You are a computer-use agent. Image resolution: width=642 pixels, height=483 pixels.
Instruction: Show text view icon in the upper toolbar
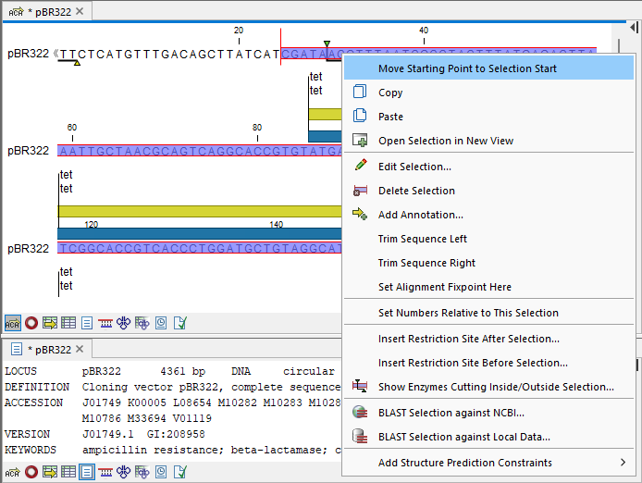click(87, 323)
